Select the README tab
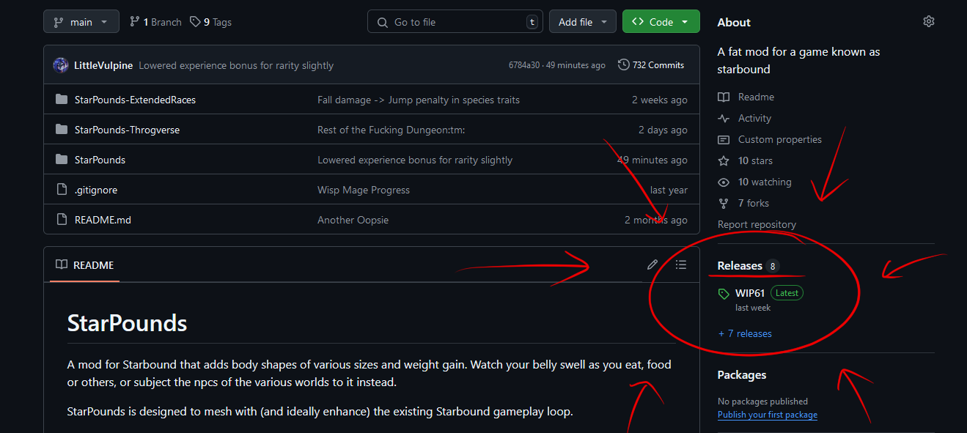This screenshot has height=433, width=967. point(85,265)
